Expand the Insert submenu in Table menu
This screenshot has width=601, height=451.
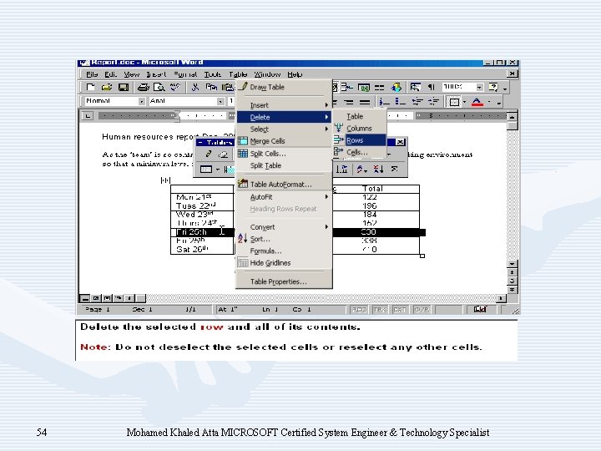pos(284,105)
